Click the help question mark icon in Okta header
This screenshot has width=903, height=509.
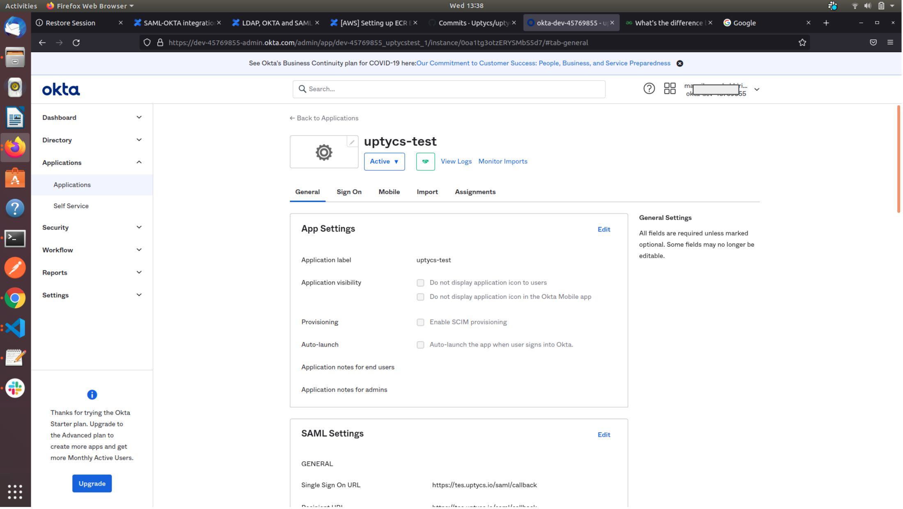pos(649,89)
